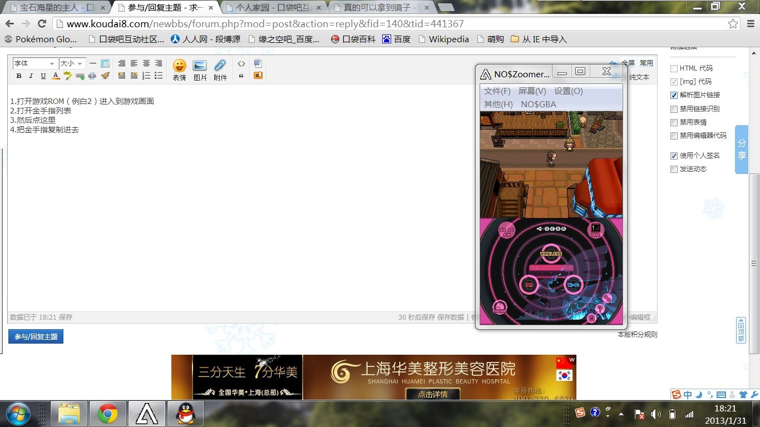Insert a hyperlink with the link icon

pos(80,76)
